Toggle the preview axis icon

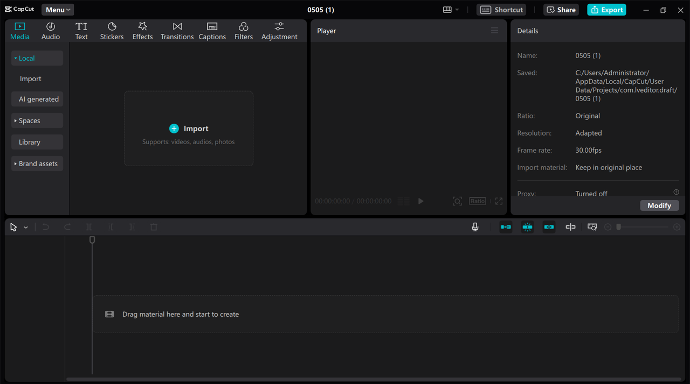[570, 227]
